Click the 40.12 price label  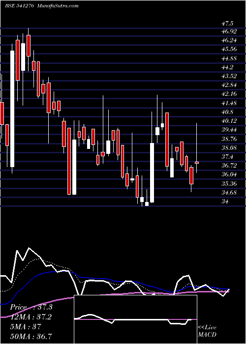[229, 121]
